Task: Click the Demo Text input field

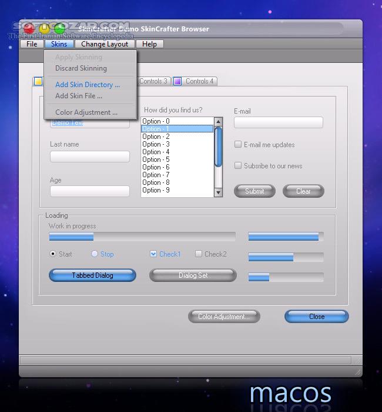Action: click(90, 124)
